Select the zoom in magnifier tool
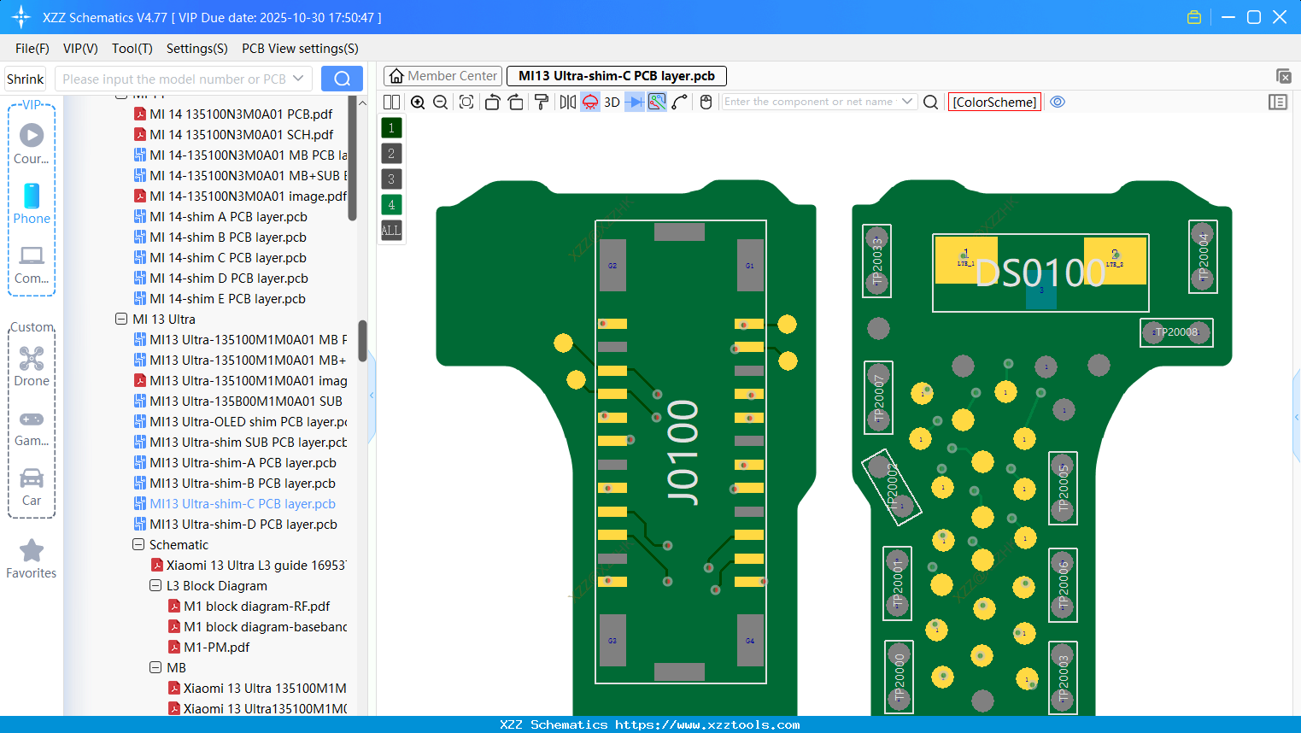Viewport: 1301px width, 733px height. point(418,102)
